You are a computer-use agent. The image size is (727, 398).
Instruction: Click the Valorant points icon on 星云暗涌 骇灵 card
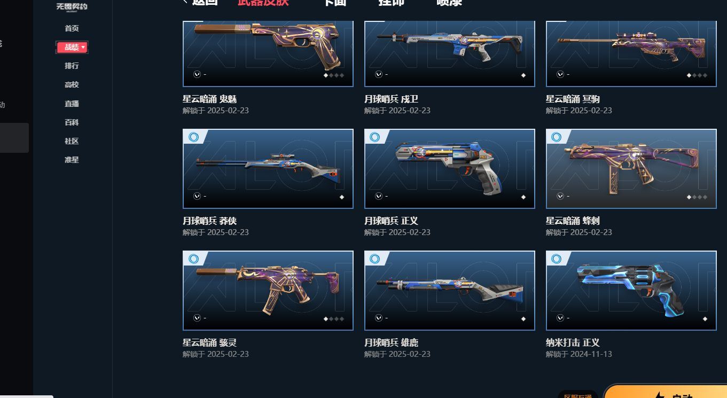[197, 318]
